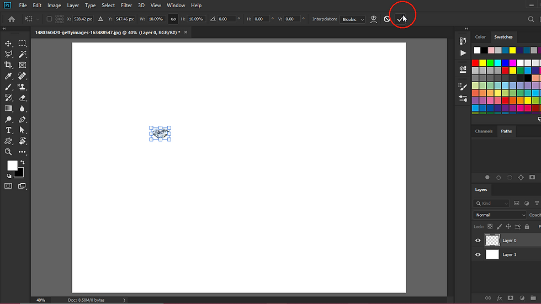Toggle maintain aspect ratio link

(x=173, y=19)
